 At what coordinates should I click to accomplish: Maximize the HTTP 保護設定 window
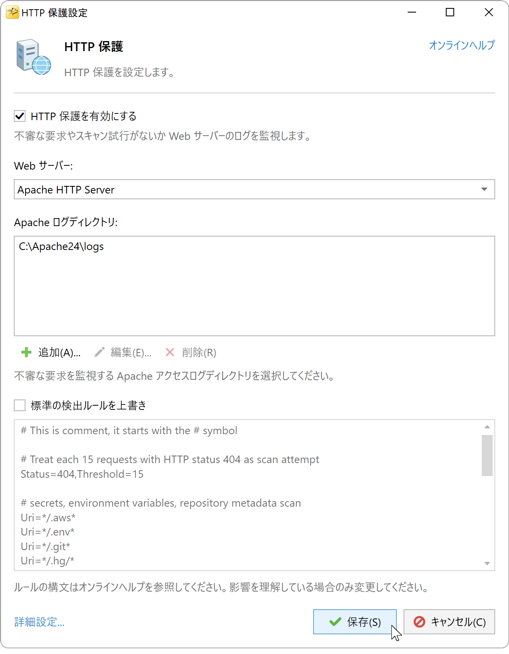coord(450,13)
